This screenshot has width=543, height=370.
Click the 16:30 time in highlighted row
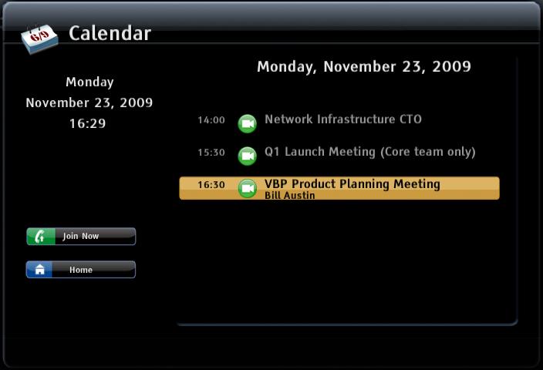click(211, 185)
